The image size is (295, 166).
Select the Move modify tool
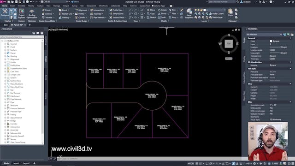(x=151, y=10)
